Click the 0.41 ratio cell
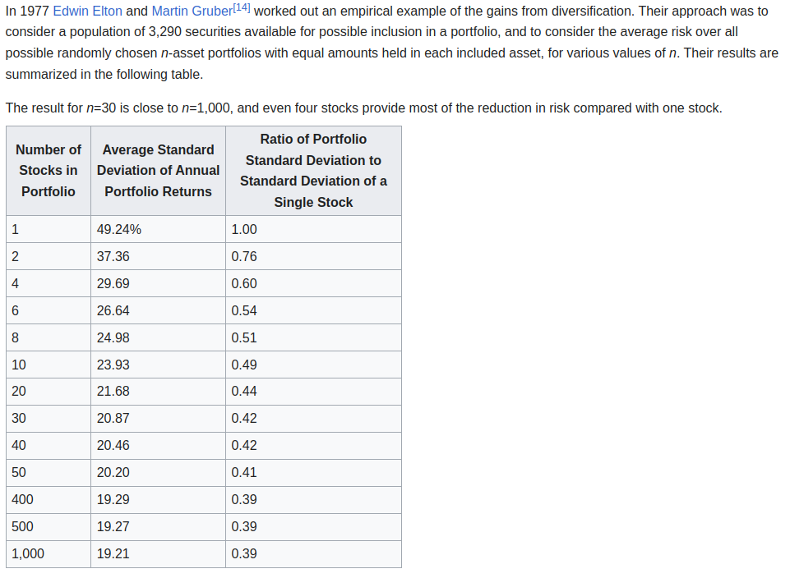This screenshot has height=578, width=790. point(244,473)
